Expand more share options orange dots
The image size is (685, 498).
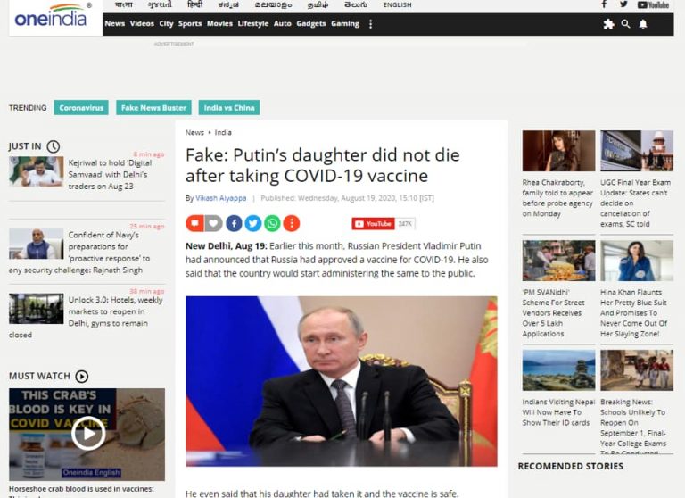[x=292, y=223]
